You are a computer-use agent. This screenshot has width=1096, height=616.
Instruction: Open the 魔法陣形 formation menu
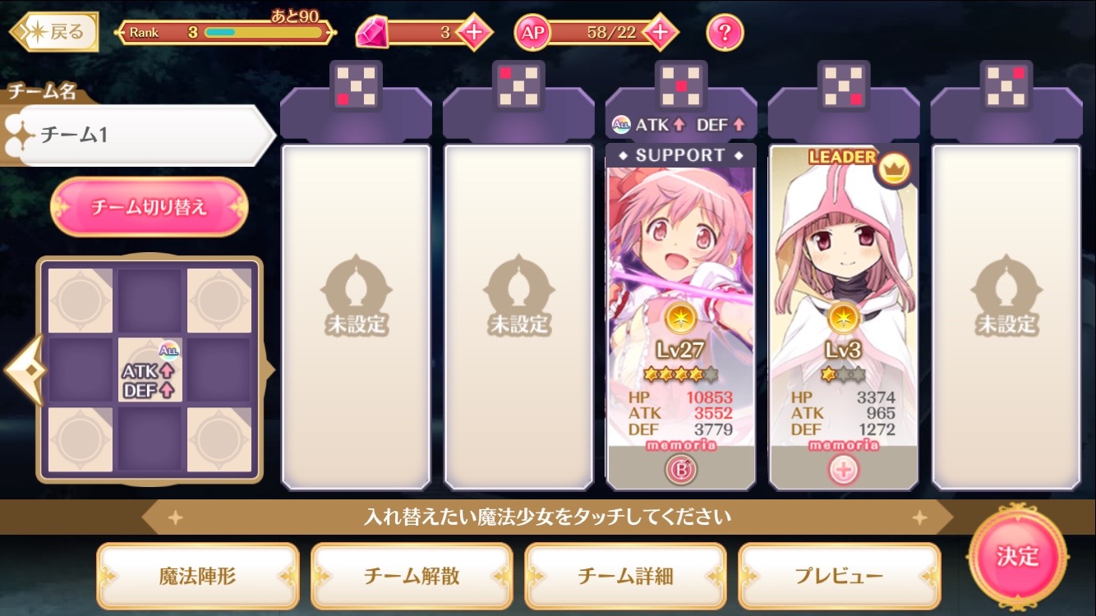pyautogui.click(x=198, y=576)
